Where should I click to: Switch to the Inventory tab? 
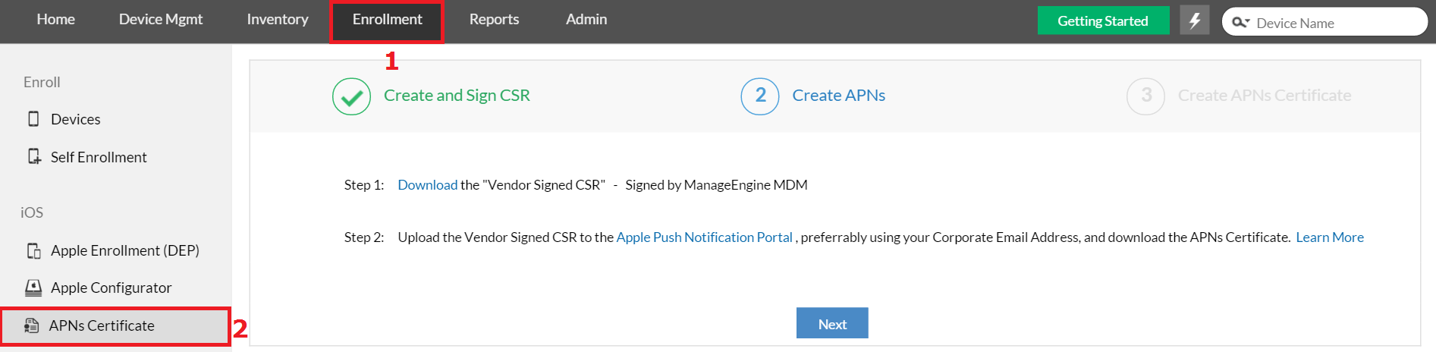click(278, 20)
